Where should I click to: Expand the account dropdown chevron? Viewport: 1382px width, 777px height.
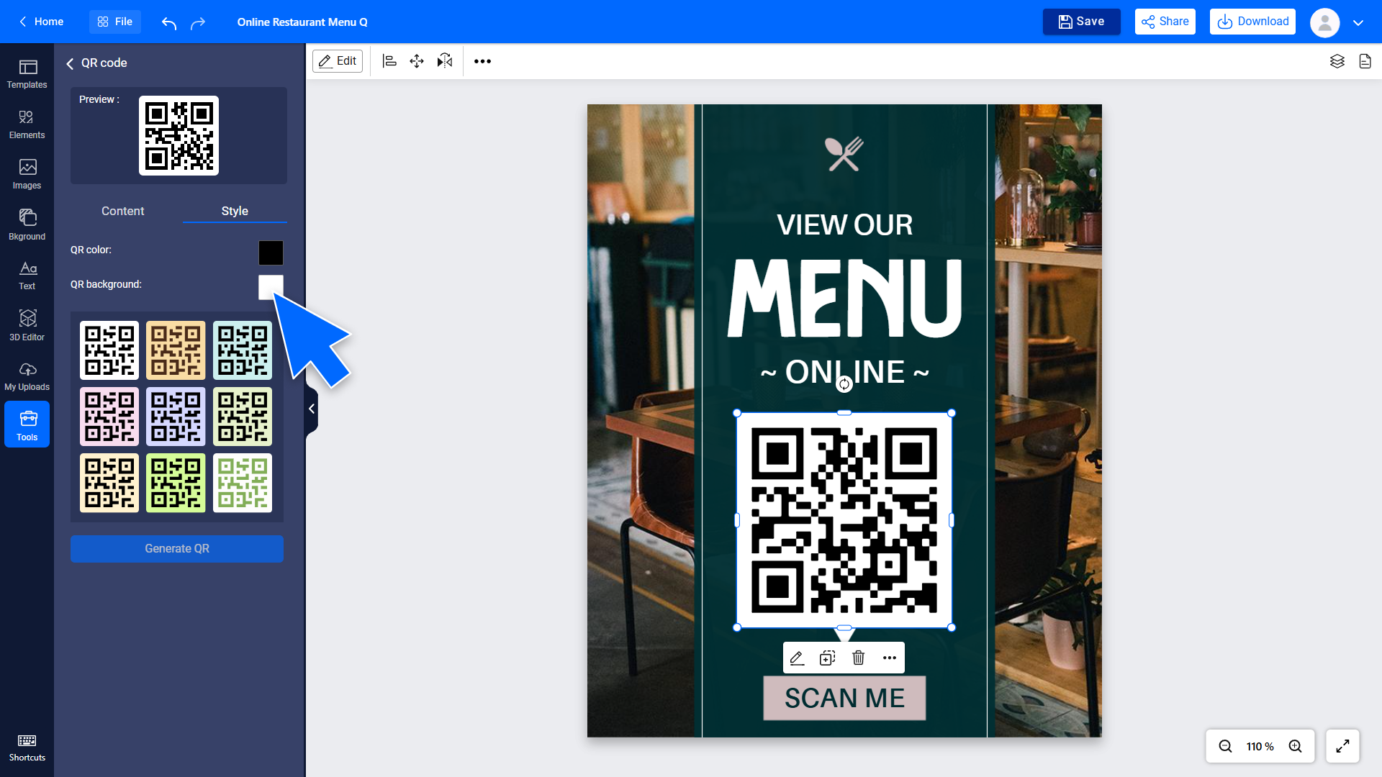click(1358, 22)
